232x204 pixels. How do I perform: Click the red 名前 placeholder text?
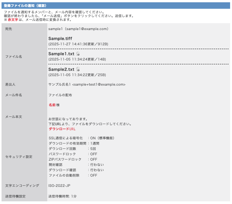point(52,105)
